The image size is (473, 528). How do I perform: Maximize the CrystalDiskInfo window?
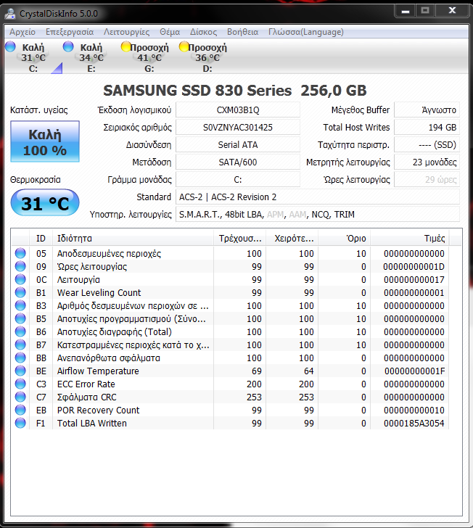(x=425, y=11)
